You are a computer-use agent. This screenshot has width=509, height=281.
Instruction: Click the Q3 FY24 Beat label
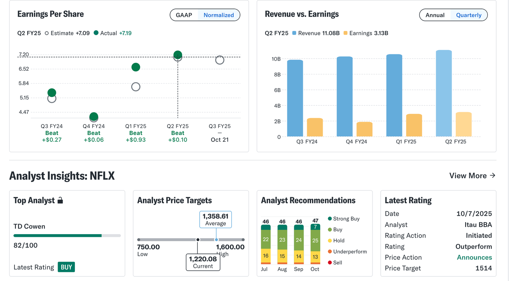click(52, 133)
